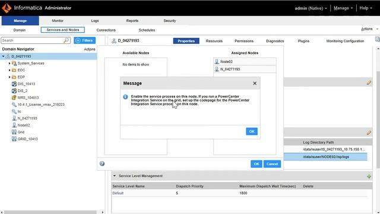Open the Services and Nodes sub-tab
This screenshot has width=380, height=214.
[x=63, y=30]
